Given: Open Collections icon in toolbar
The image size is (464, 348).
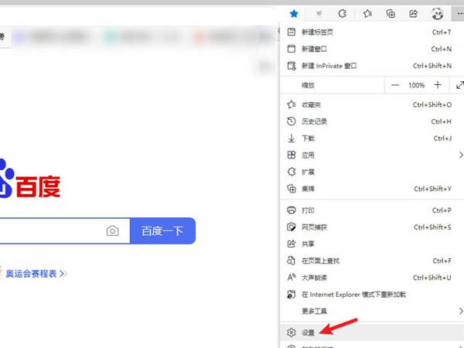Looking at the screenshot, I should (391, 14).
